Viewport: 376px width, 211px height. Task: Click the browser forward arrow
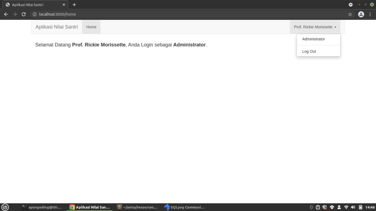[15, 14]
